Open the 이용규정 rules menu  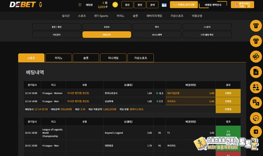click(197, 16)
